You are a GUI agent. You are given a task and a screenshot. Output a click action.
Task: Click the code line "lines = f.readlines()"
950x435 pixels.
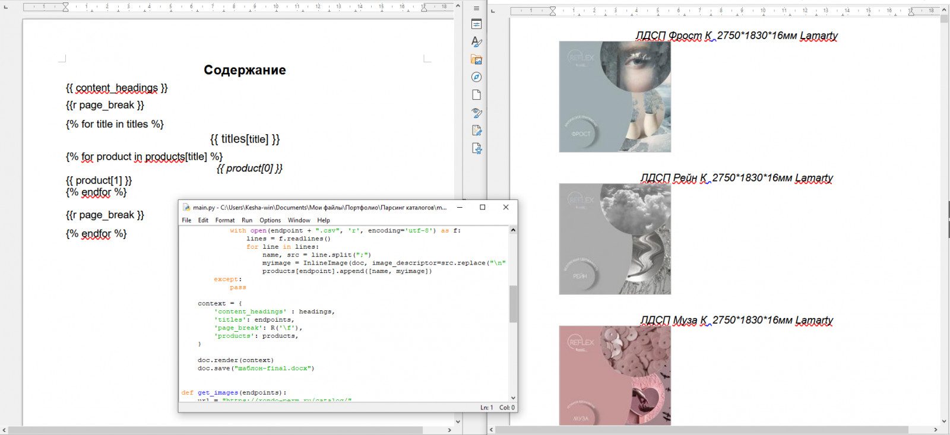click(289, 239)
